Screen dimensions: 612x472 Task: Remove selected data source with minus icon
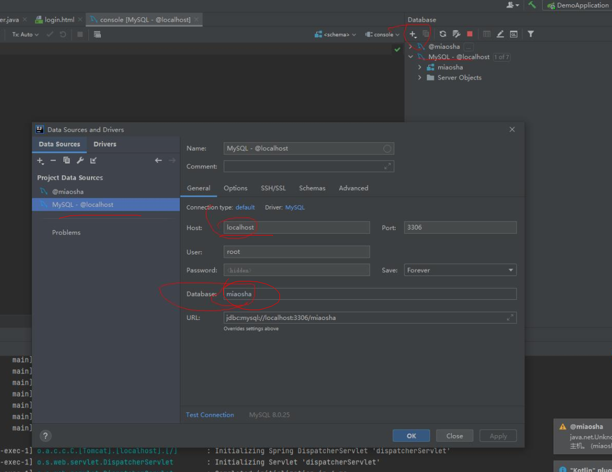53,160
